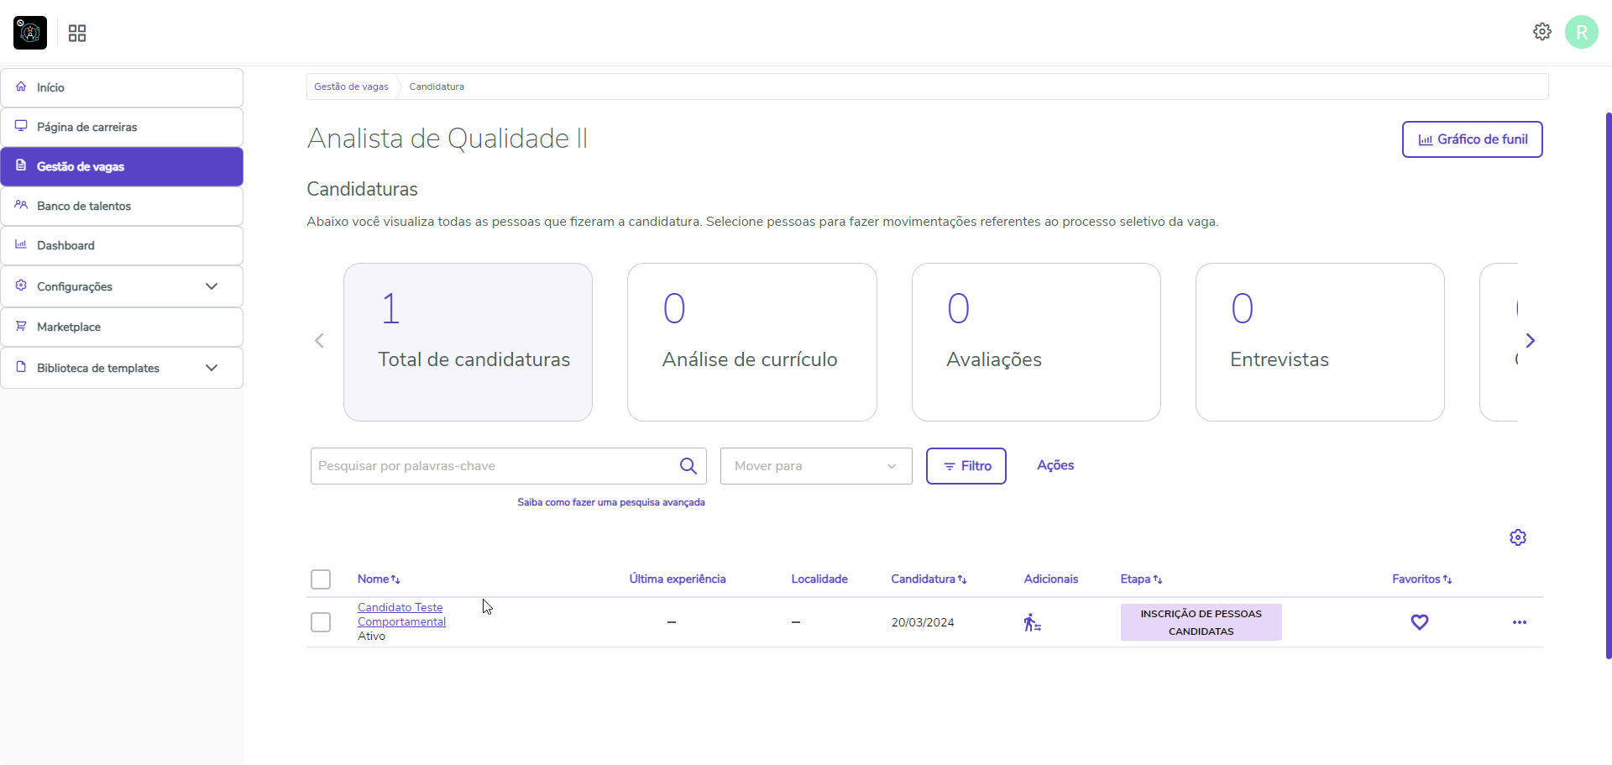
Task: Click the table column settings gear icon
Action: point(1517,537)
